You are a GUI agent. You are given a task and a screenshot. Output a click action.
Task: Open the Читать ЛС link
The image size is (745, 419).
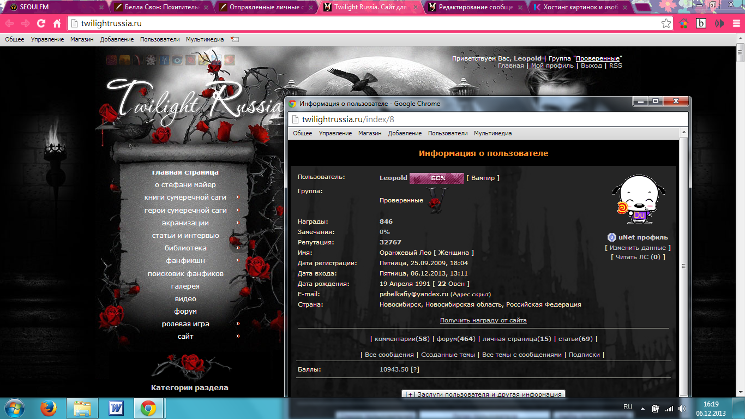[x=638, y=257]
